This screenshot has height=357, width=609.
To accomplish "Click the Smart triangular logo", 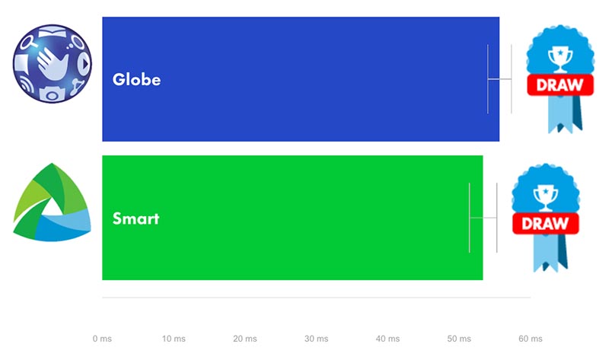I will [52, 202].
